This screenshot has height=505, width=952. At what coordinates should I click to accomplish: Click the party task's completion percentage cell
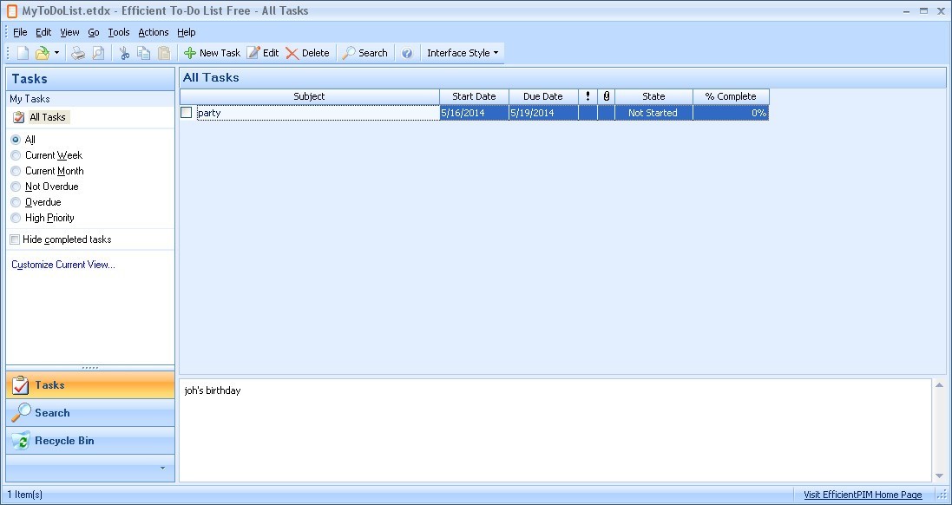730,112
